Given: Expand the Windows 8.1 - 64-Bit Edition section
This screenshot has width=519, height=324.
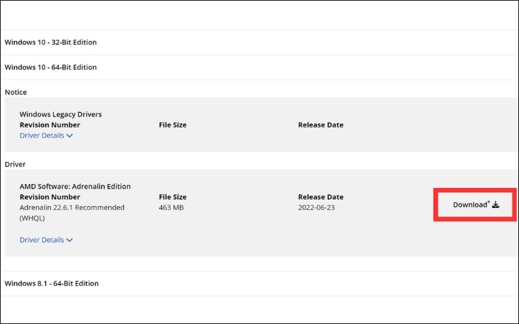Looking at the screenshot, I should pyautogui.click(x=52, y=283).
